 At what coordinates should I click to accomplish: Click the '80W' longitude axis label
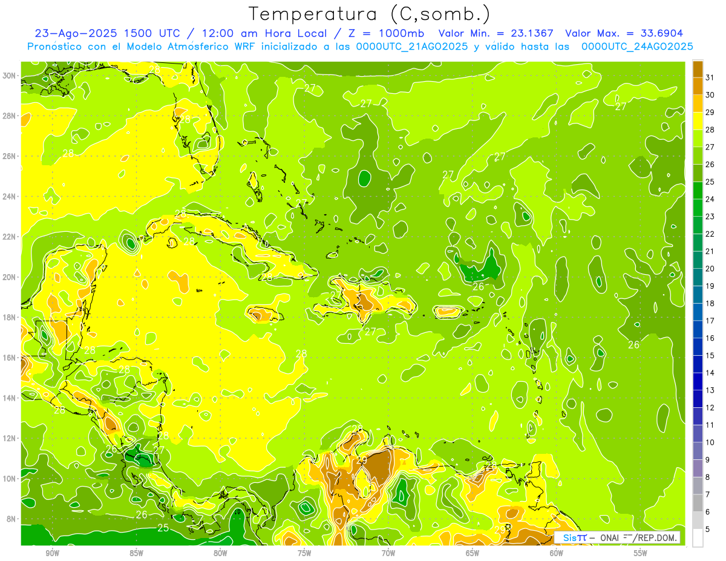coord(220,553)
